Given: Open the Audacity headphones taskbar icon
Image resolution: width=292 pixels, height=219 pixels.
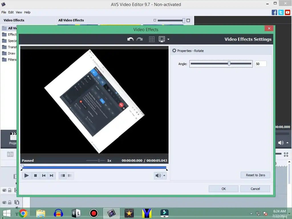Looking at the screenshot, I should click(x=58, y=213).
